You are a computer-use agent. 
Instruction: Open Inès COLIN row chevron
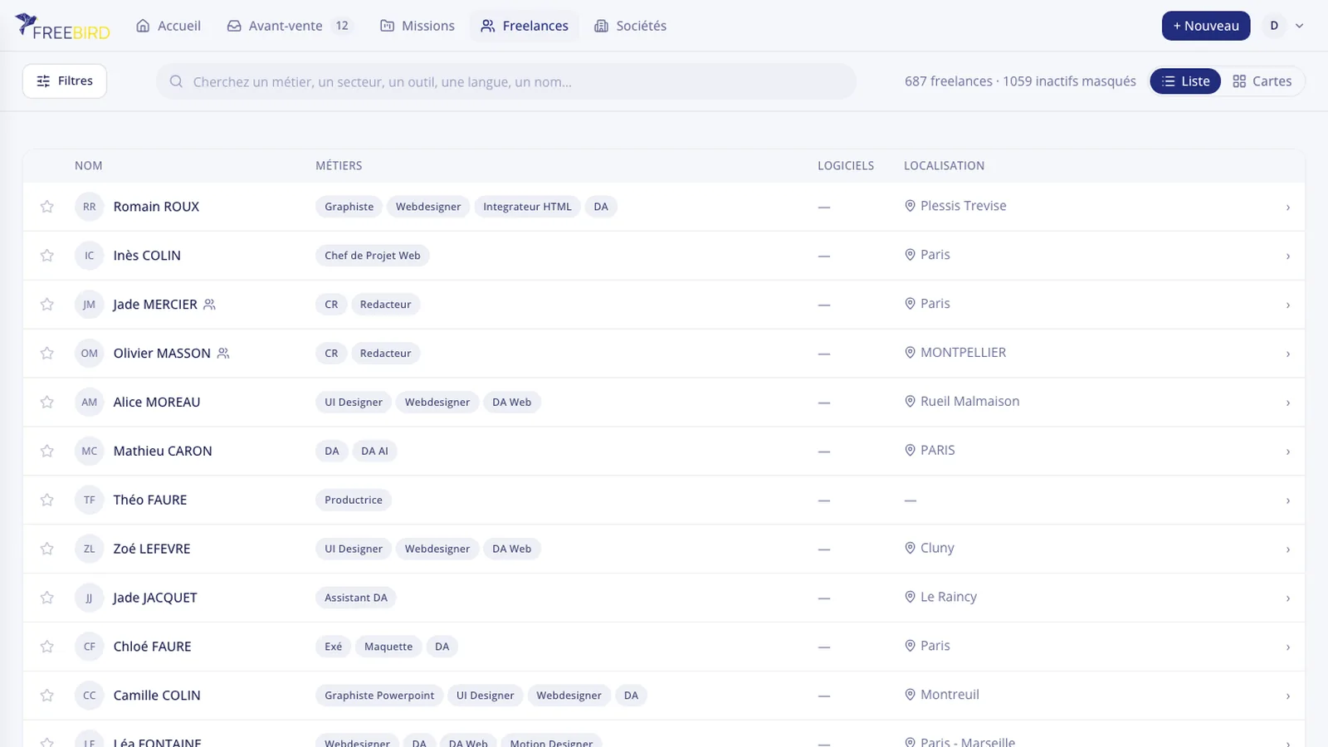(x=1287, y=256)
